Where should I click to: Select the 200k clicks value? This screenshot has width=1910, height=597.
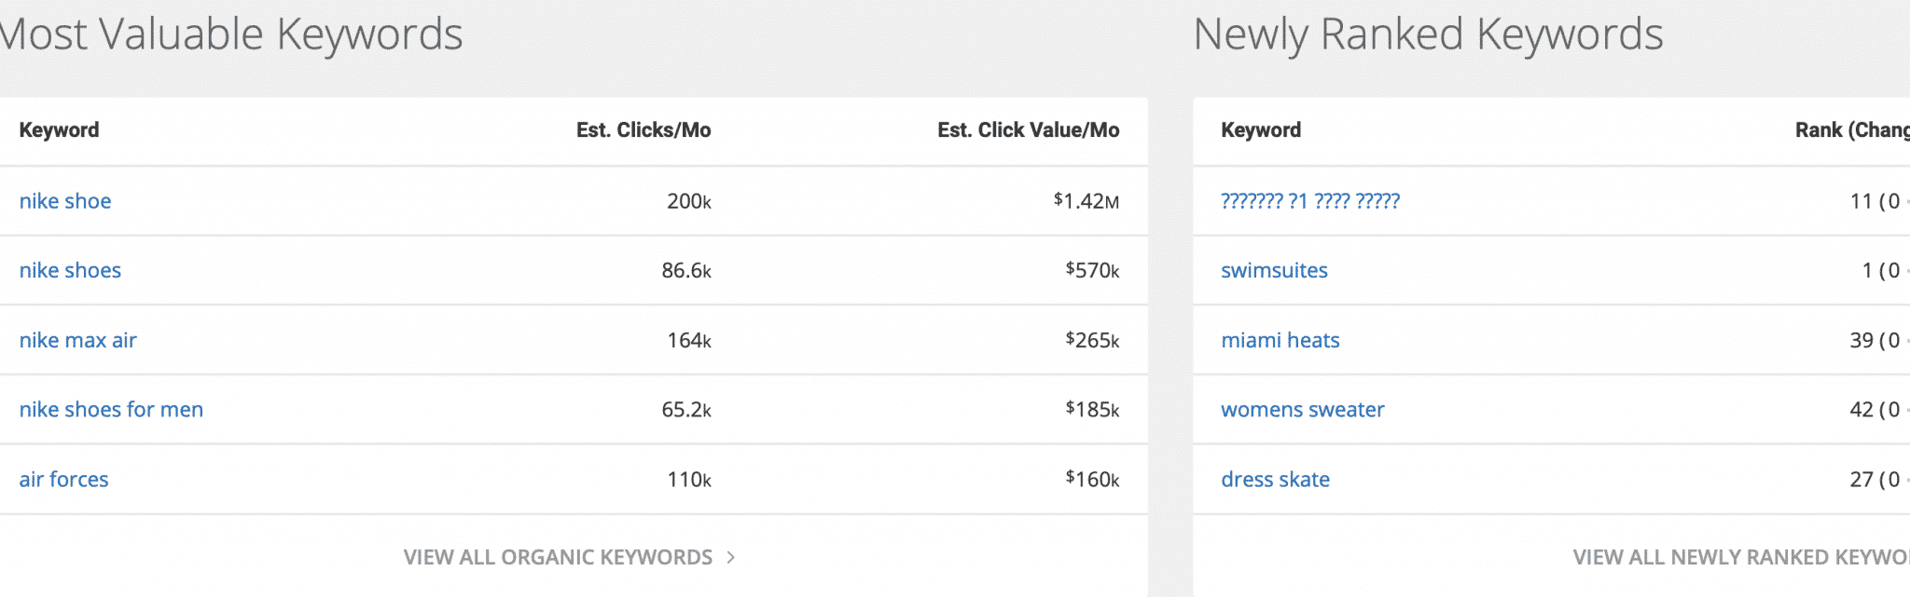689,201
